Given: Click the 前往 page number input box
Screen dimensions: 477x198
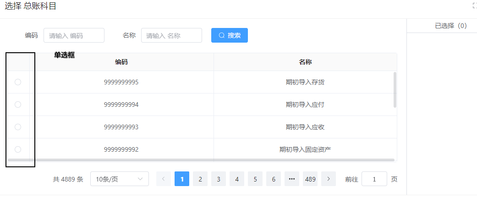Looking at the screenshot, I should pyautogui.click(x=374, y=179).
